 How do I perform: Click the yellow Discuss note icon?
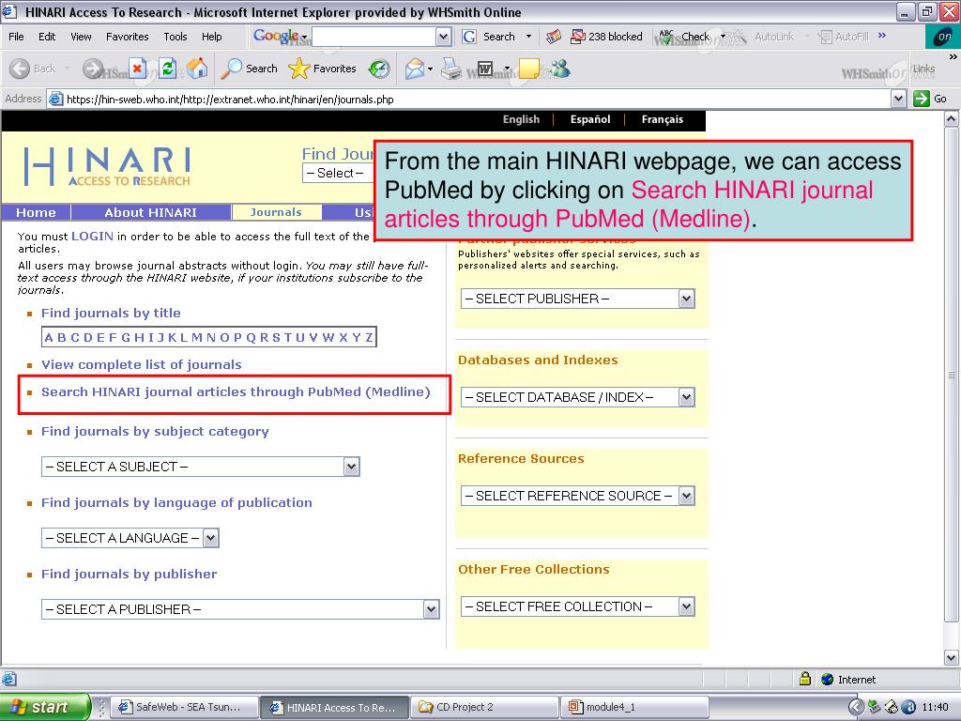pyautogui.click(x=529, y=69)
